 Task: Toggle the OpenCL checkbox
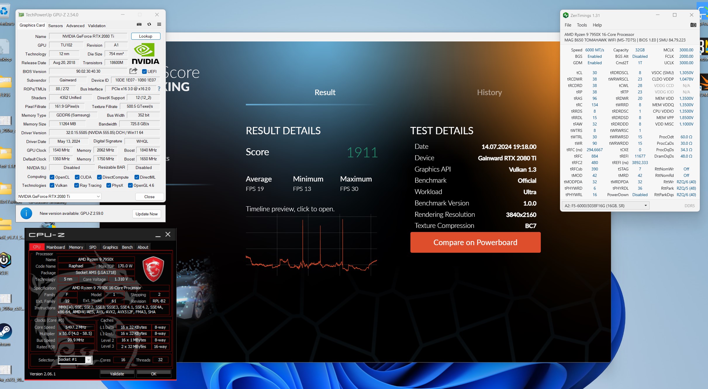tap(52, 177)
